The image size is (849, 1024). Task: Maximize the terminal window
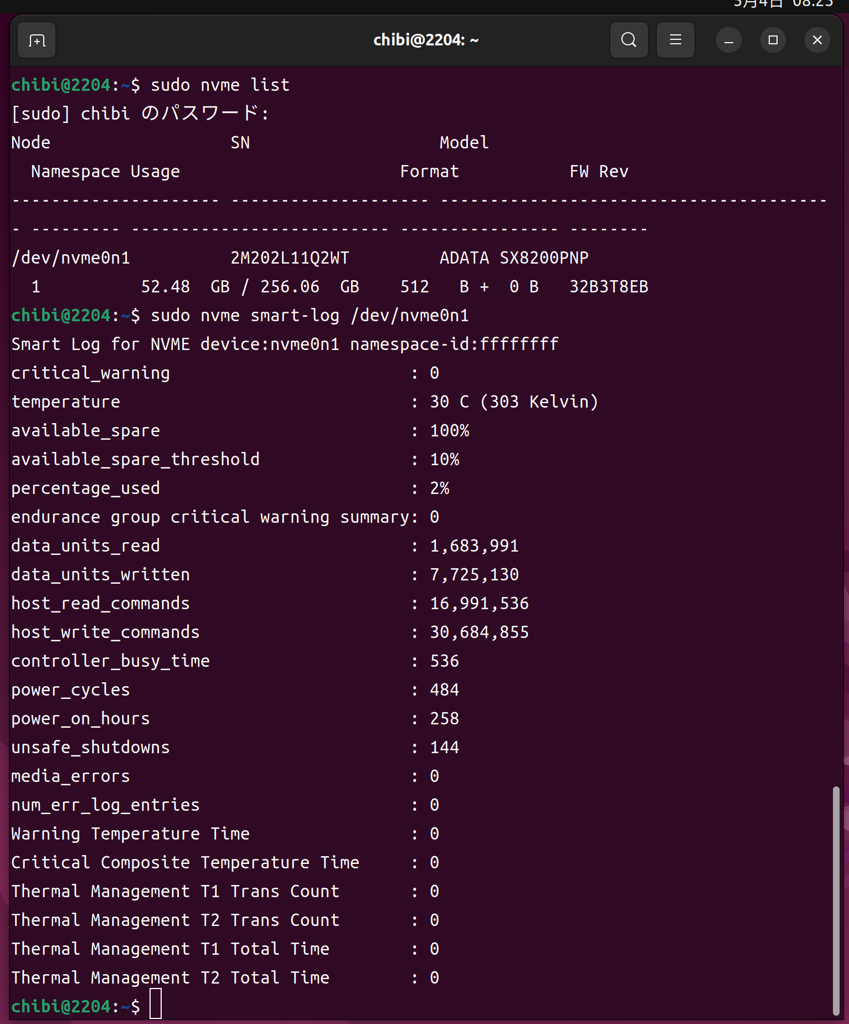[773, 40]
